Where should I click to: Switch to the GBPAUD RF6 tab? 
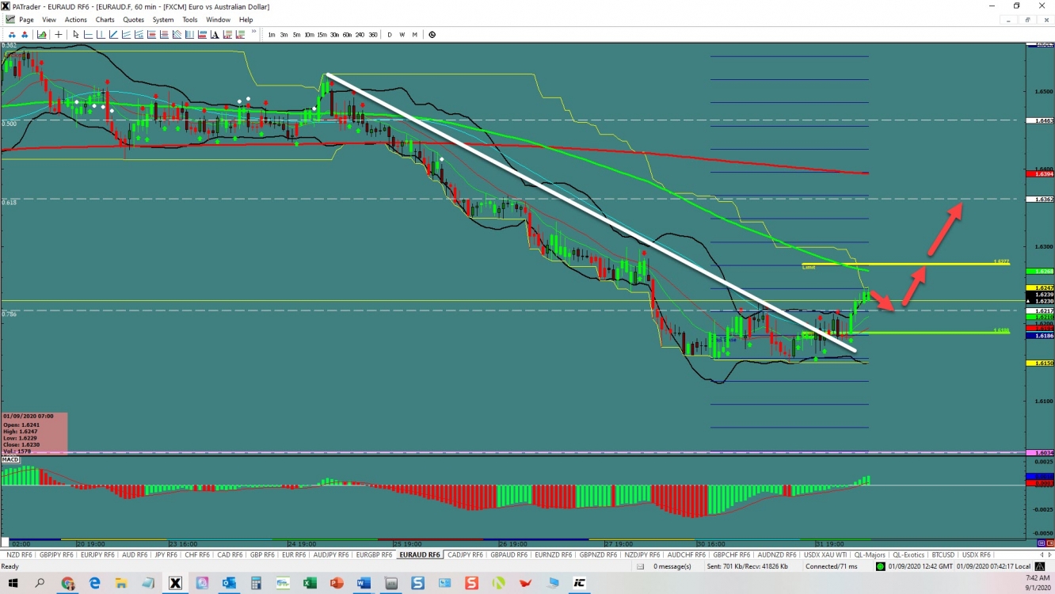[508, 554]
